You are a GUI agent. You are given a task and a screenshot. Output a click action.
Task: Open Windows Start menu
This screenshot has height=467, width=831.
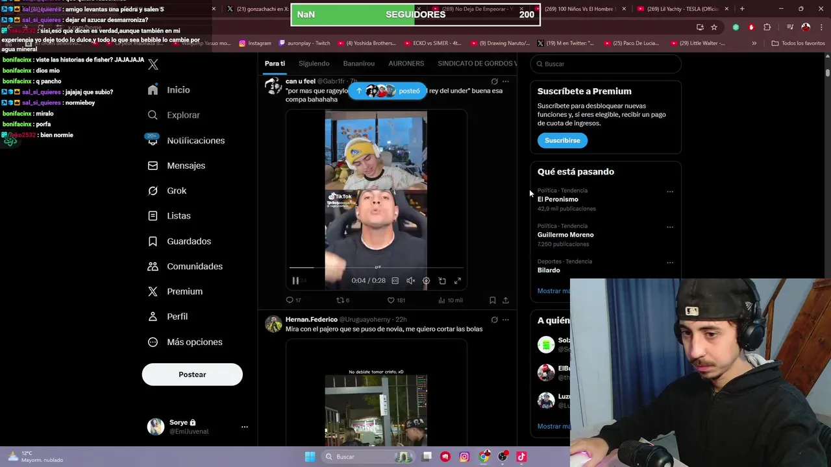click(x=310, y=457)
